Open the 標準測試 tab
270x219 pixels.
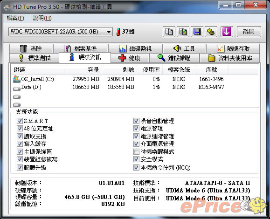point(35,58)
